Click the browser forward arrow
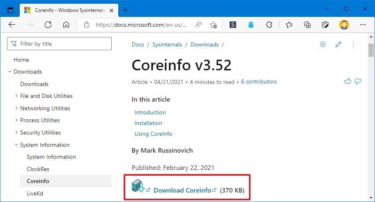This screenshot has height=202, width=375. [x=30, y=25]
